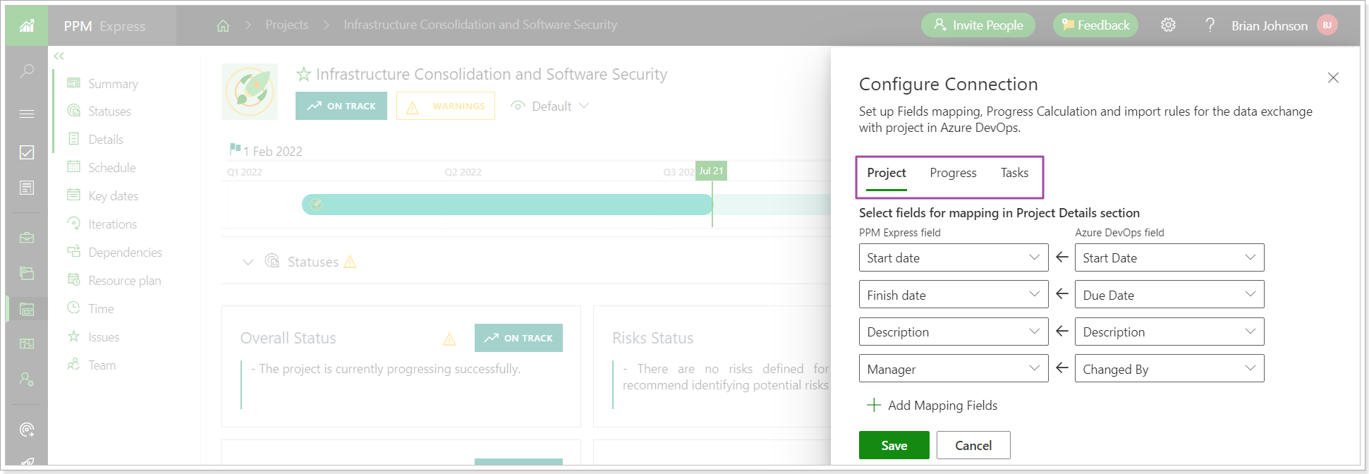Viewport: 1369px width, 474px height.
Task: Open the hamburger menu icon in left rail
Action: 27,114
